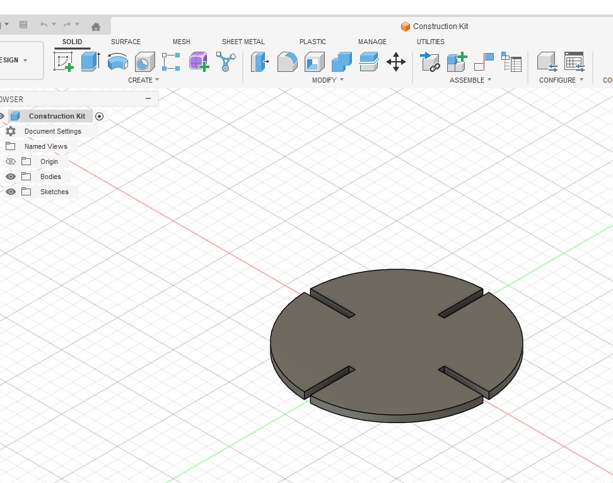The width and height of the screenshot is (613, 483).
Task: Switch to the PLASTIC tab
Action: click(x=313, y=42)
